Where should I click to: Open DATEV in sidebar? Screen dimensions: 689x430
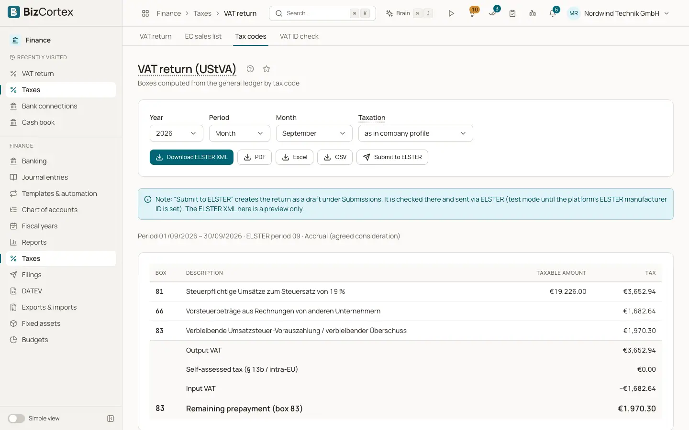(61, 291)
